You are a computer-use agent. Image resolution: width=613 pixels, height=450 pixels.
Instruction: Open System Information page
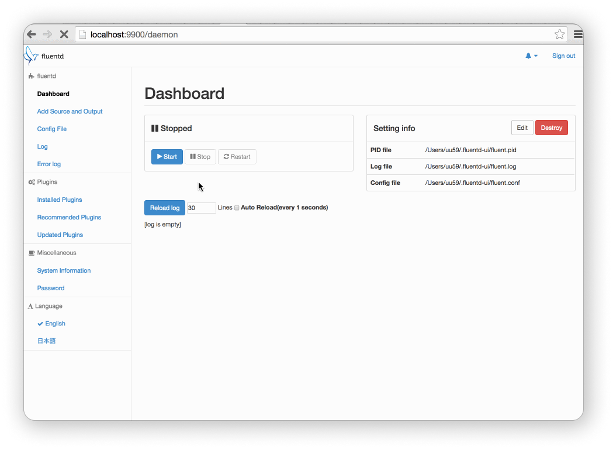64,270
